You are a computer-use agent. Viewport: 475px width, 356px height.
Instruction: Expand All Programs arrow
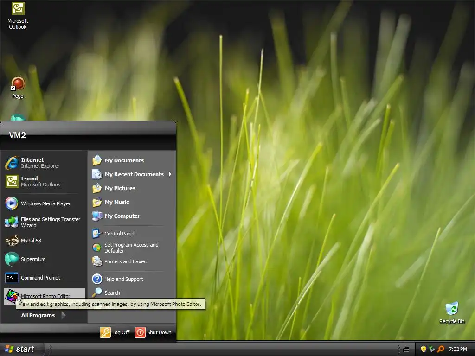[63, 315]
